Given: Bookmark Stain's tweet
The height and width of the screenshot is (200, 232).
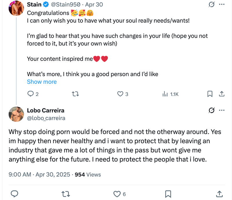Looking at the screenshot, I should 210,94.
